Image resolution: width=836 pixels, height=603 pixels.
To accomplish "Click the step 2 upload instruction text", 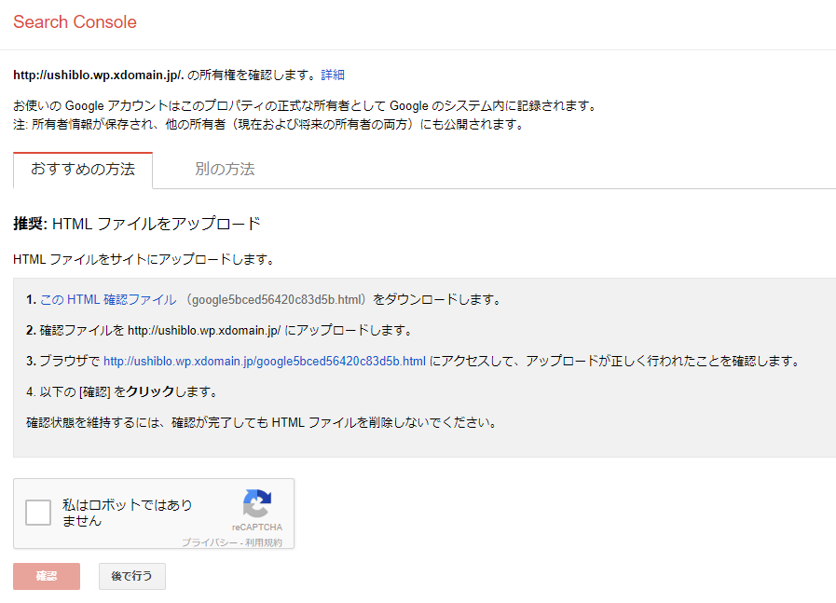I will coord(220,331).
